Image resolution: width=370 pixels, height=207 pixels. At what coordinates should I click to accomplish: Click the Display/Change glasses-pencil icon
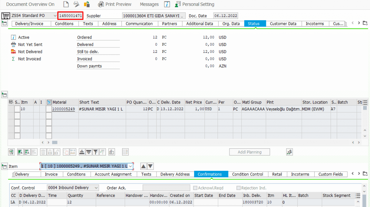click(x=76, y=4)
